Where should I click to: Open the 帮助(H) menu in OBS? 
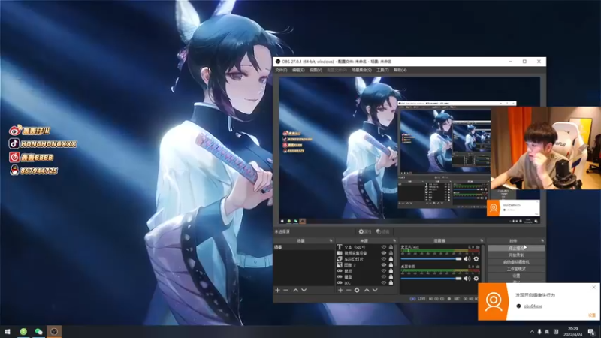click(x=400, y=70)
